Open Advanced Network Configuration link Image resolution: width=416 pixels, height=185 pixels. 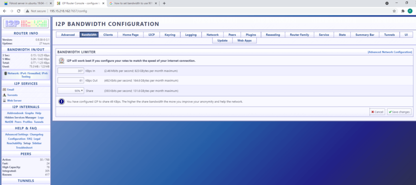click(390, 52)
